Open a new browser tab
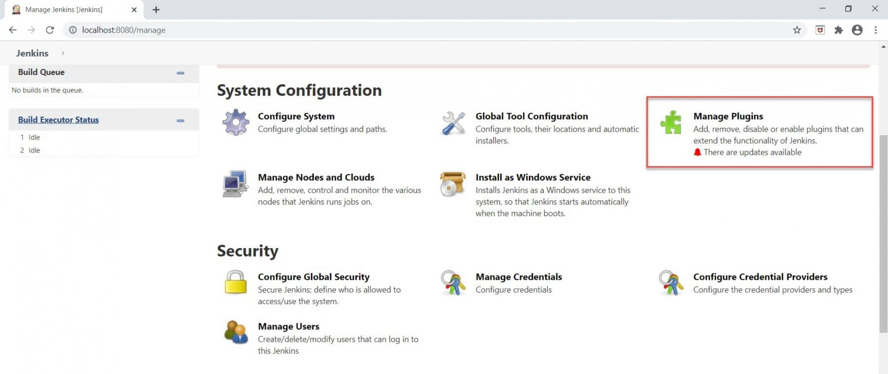Viewport: 888px width, 374px height. click(156, 9)
